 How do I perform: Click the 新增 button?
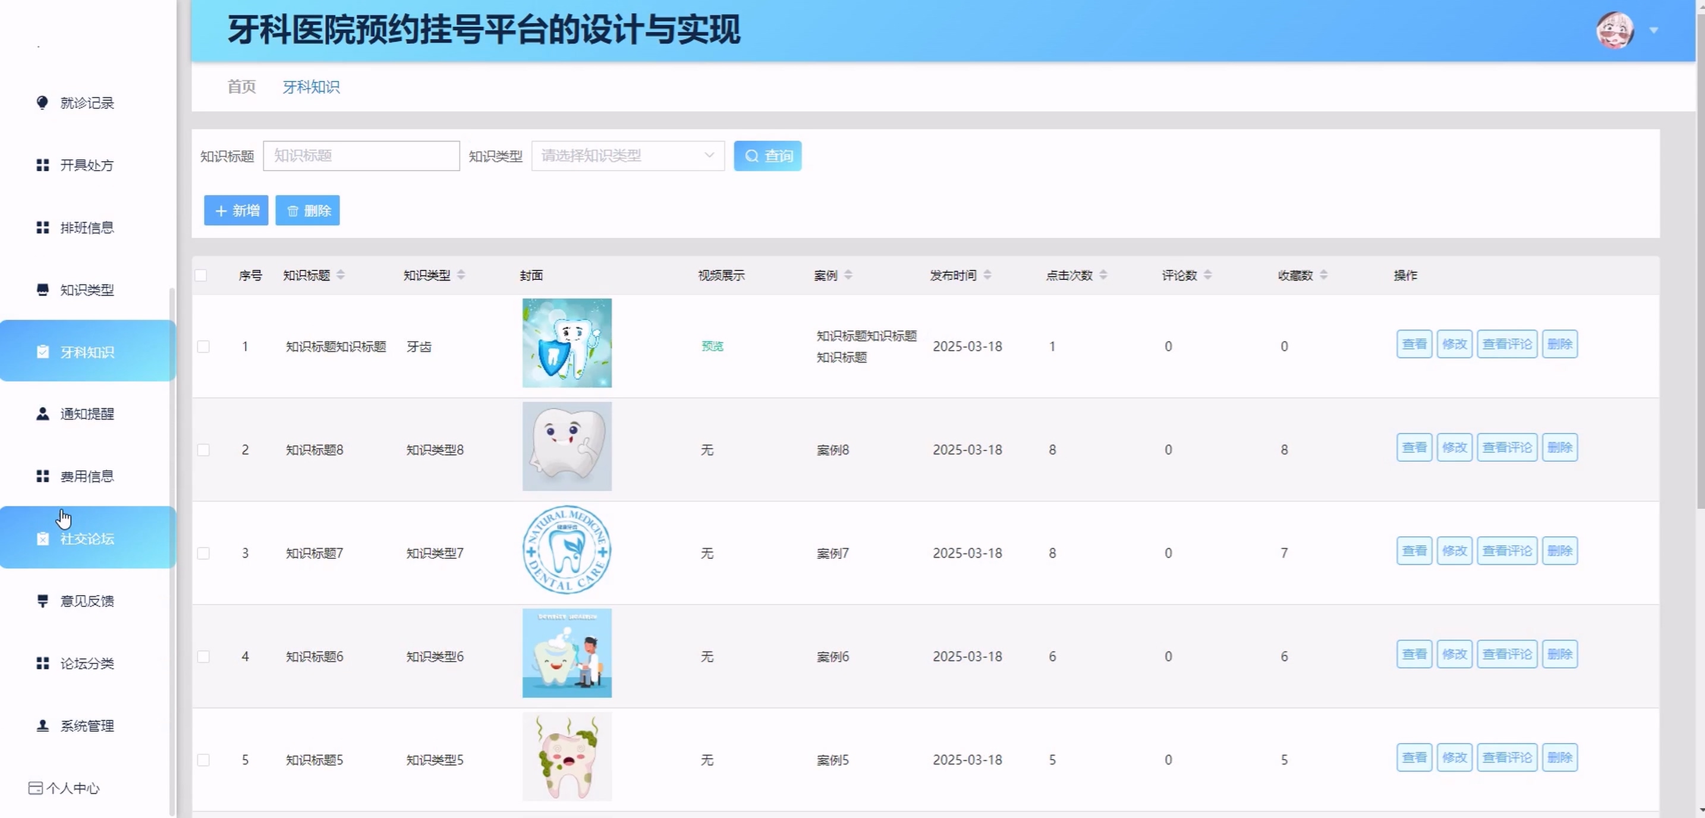point(235,210)
